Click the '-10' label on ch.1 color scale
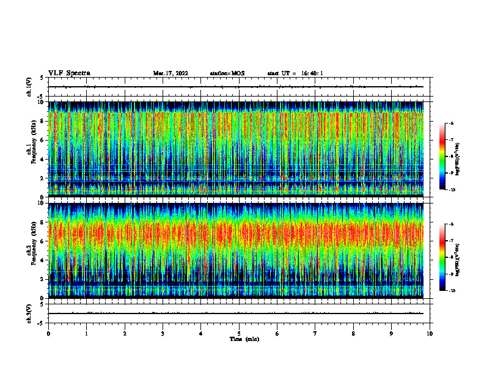The image size is (484, 374). 452,190
